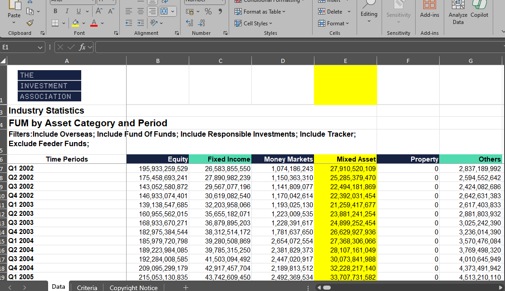Switch to the Criteria sheet tab
This screenshot has height=291, width=505.
point(87,287)
